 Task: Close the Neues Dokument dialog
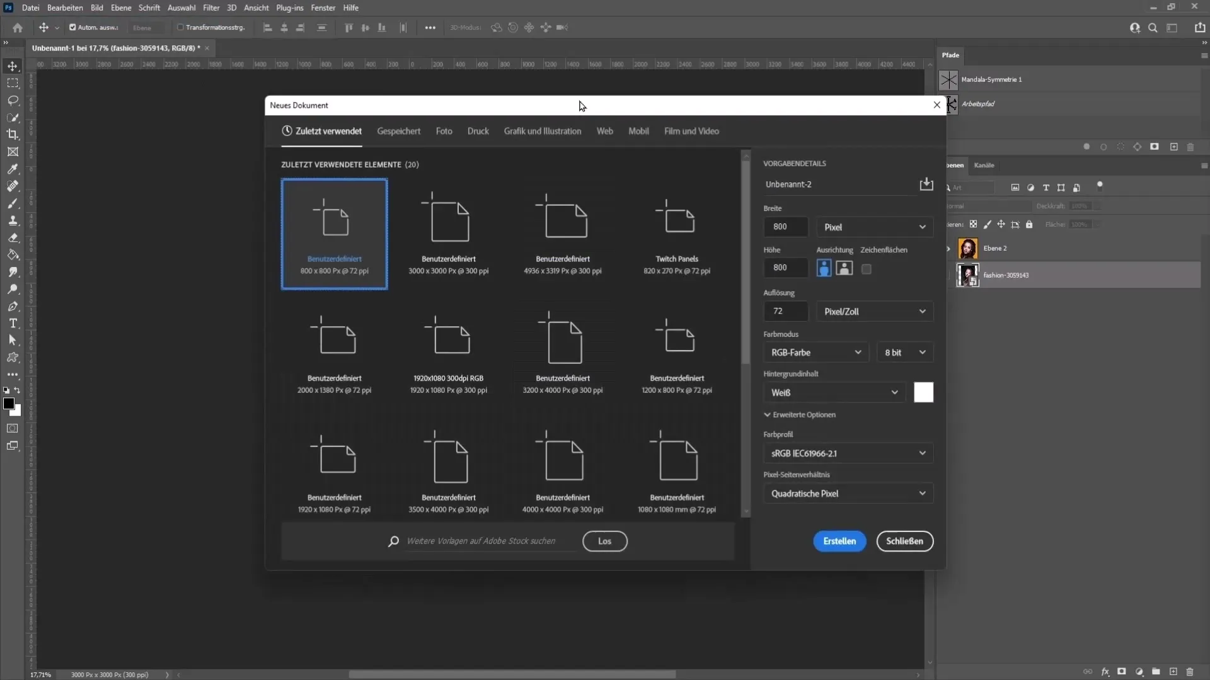pos(936,105)
